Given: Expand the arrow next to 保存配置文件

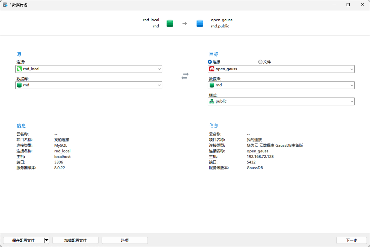Looking at the screenshot, I should tap(46, 240).
